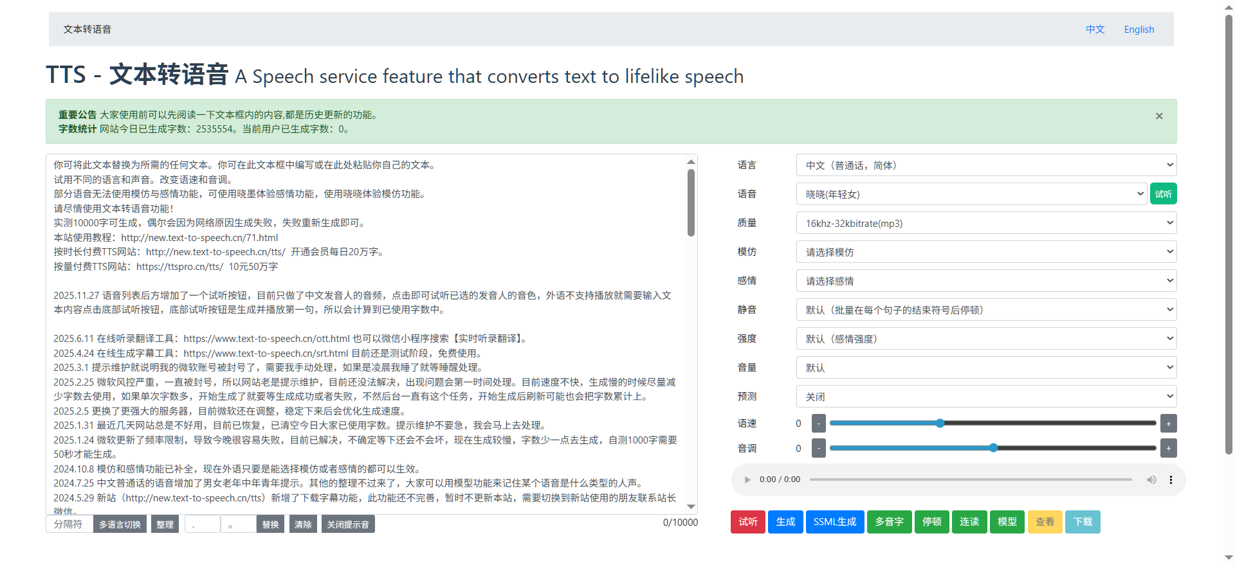This screenshot has height=565, width=1235.
Task: Open the 语言 language dropdown
Action: coord(986,165)
